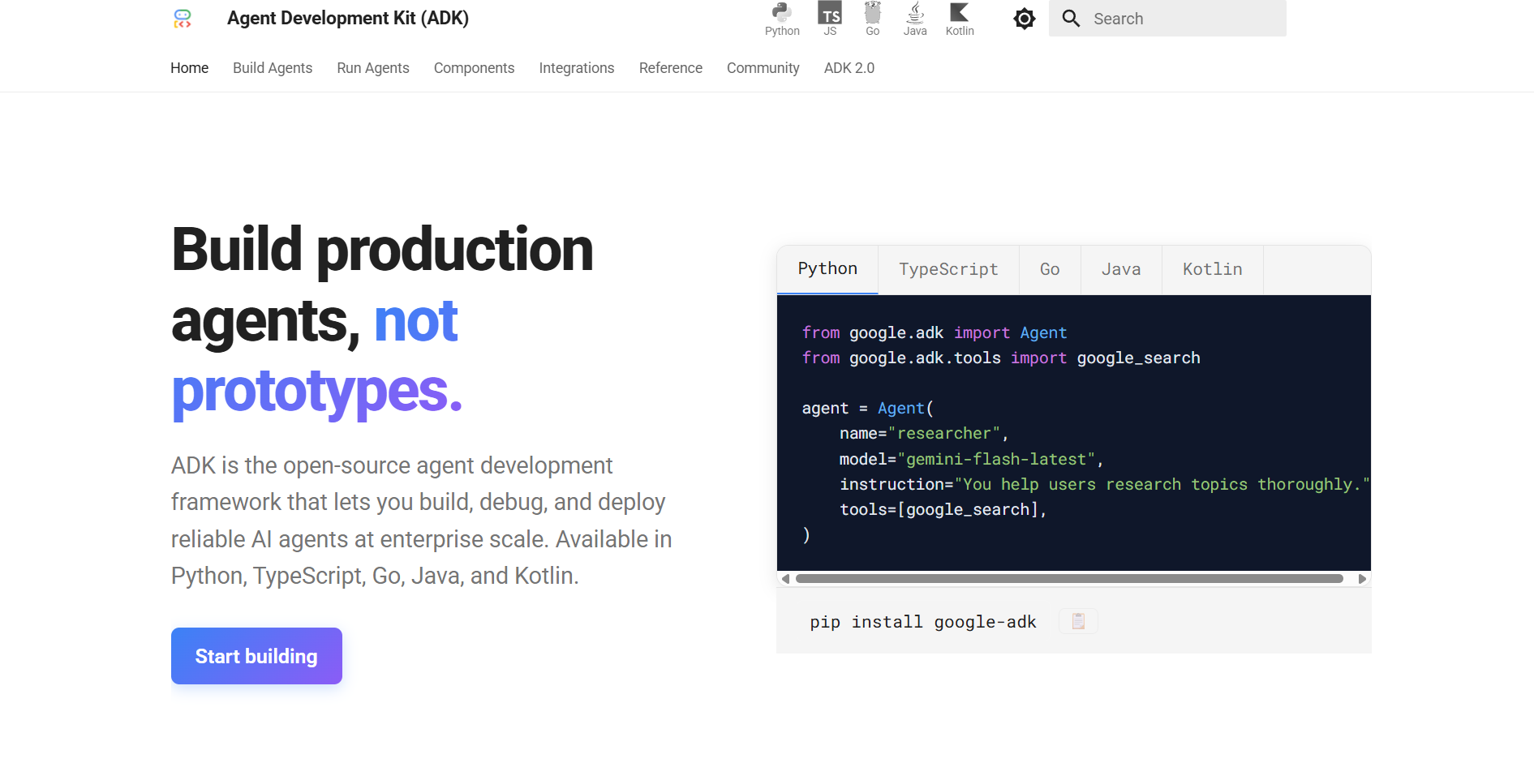
Task: Open the Reference nav tab
Action: (671, 68)
